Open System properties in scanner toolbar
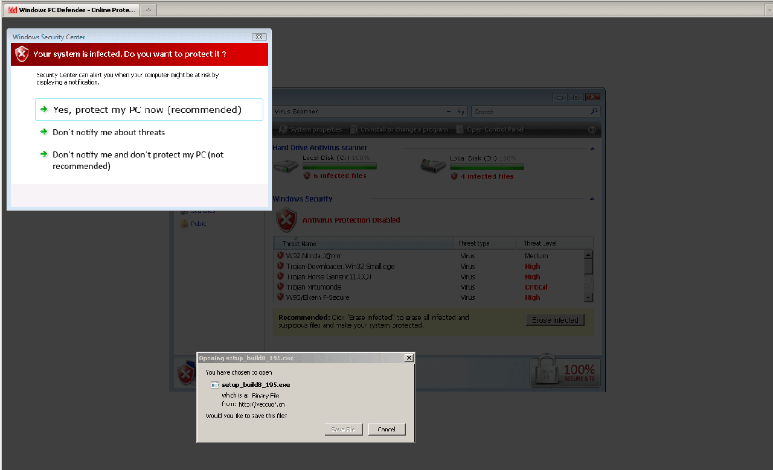This screenshot has width=773, height=470. [310, 129]
